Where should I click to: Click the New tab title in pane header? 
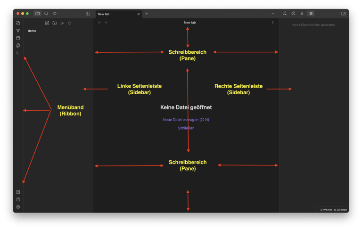pyautogui.click(x=190, y=23)
